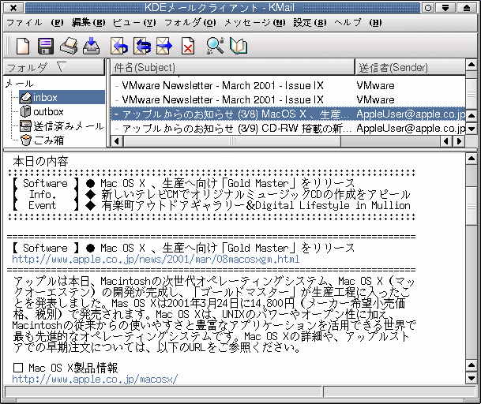Open the 編集 (E) menu
This screenshot has height=404, width=481.
pos(88,23)
